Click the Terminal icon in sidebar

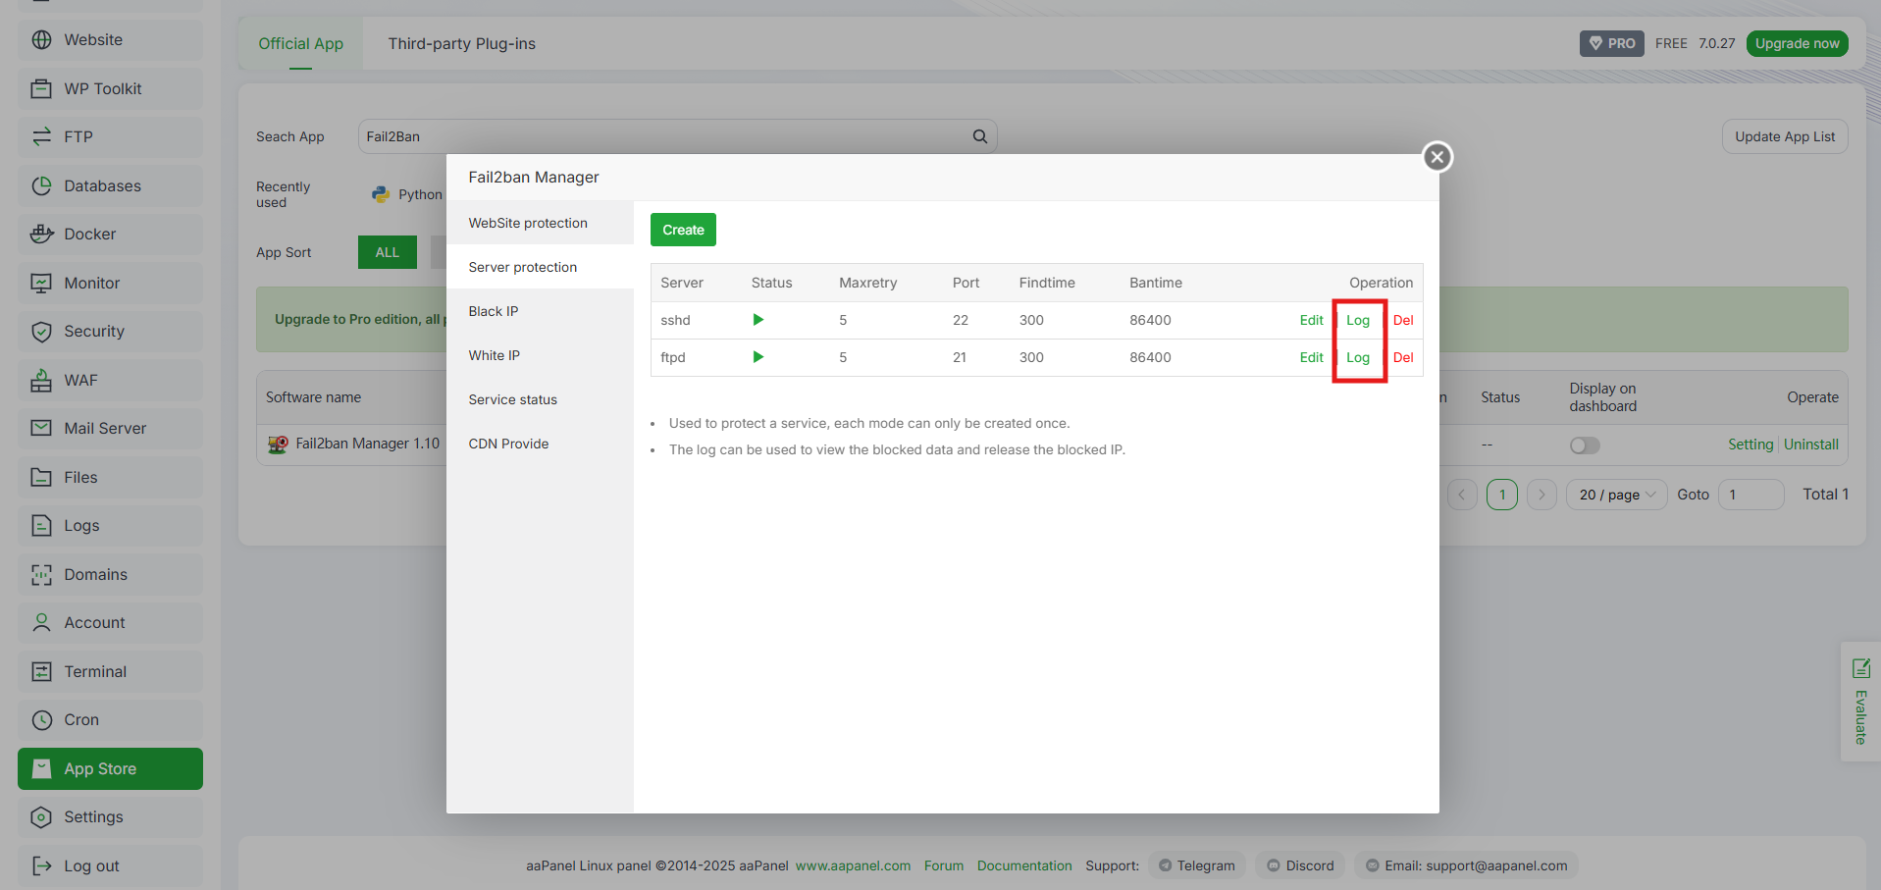tap(41, 671)
